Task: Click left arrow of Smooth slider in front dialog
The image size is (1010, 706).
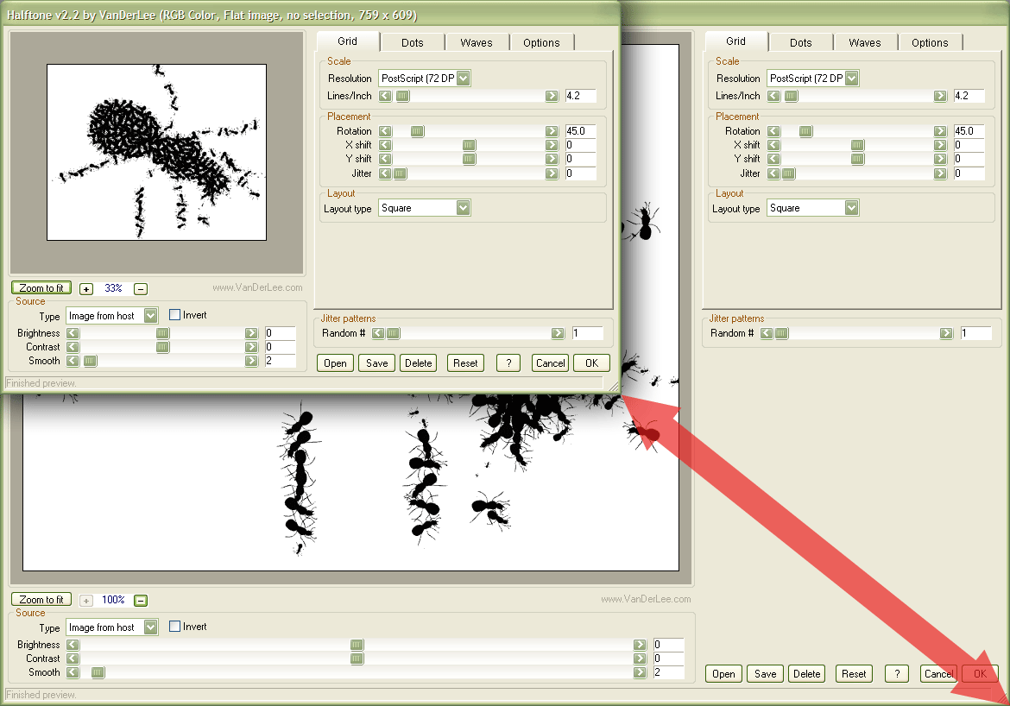Action: click(x=73, y=361)
